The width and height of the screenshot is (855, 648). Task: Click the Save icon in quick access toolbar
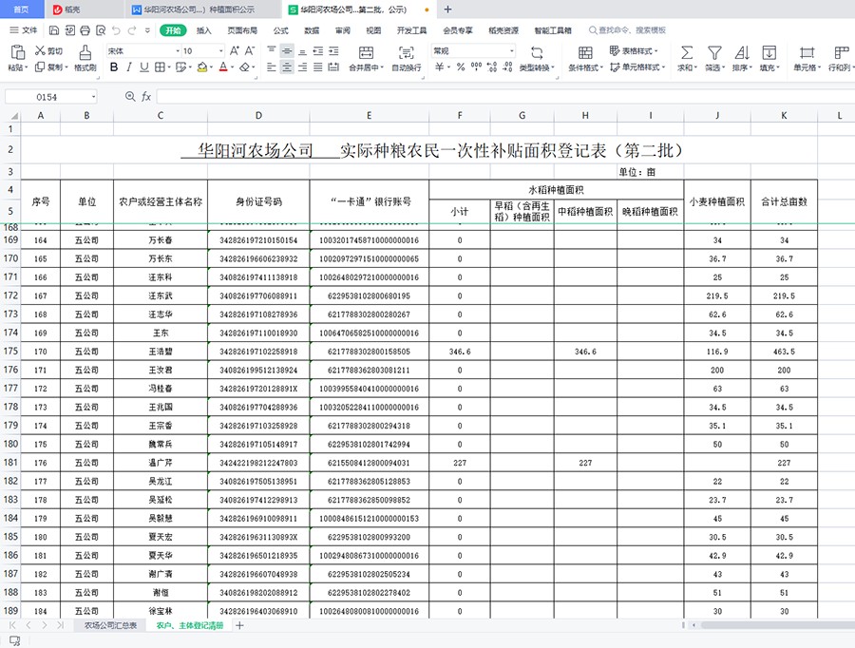pyautogui.click(x=51, y=30)
